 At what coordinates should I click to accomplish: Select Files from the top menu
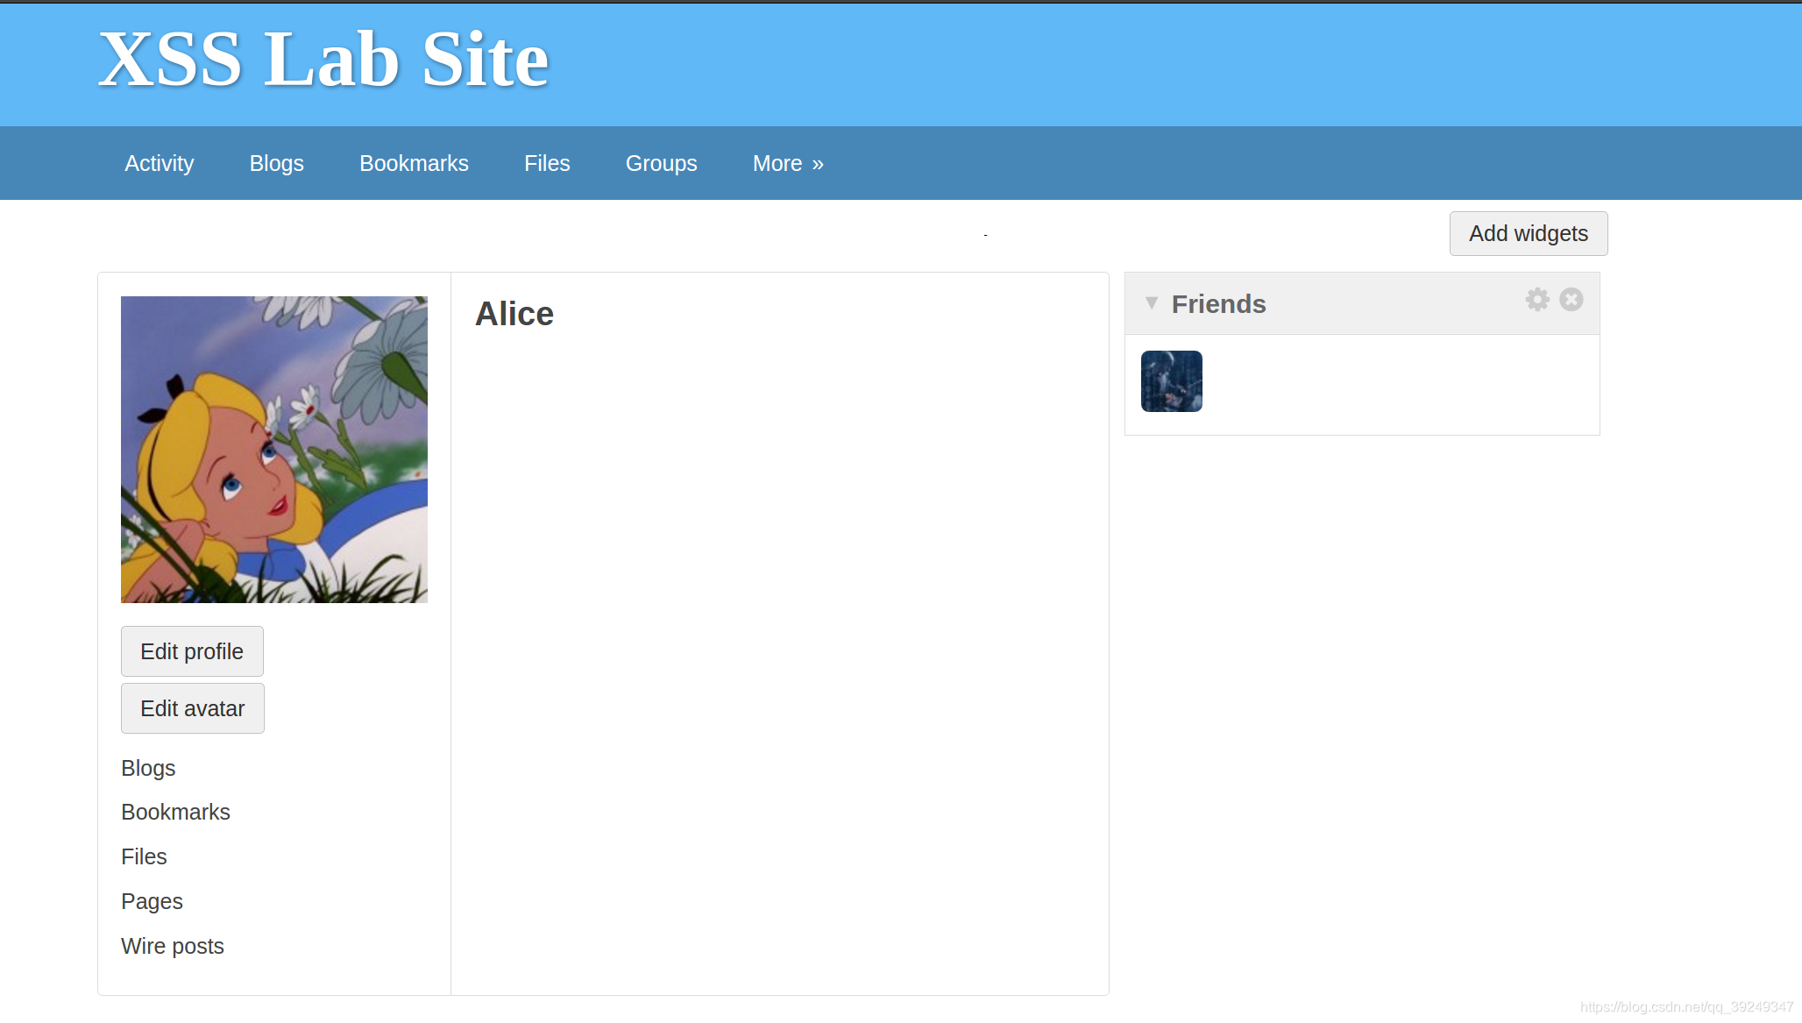546,164
